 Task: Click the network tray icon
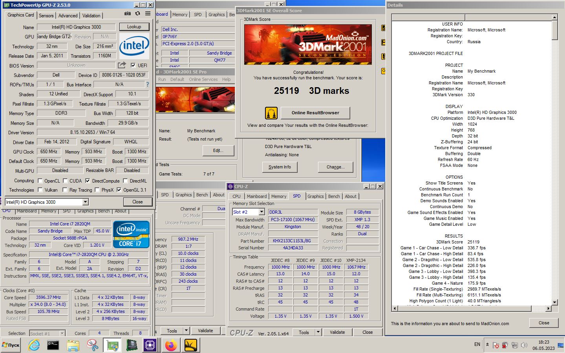514,345
